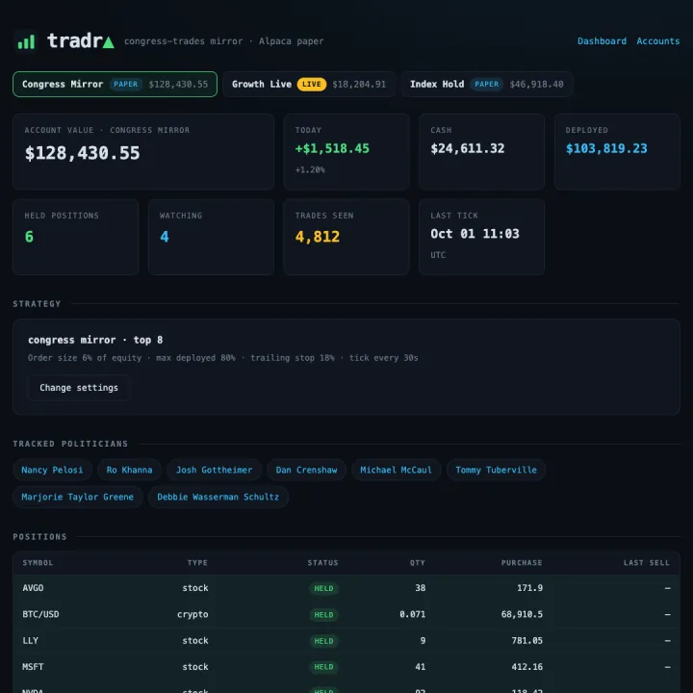Click the held positions count 6
The height and width of the screenshot is (693, 693).
click(29, 237)
